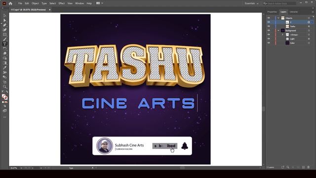Delete selection with Layers trash icon
Viewport: 316px width, 178px height.
[x=308, y=167]
